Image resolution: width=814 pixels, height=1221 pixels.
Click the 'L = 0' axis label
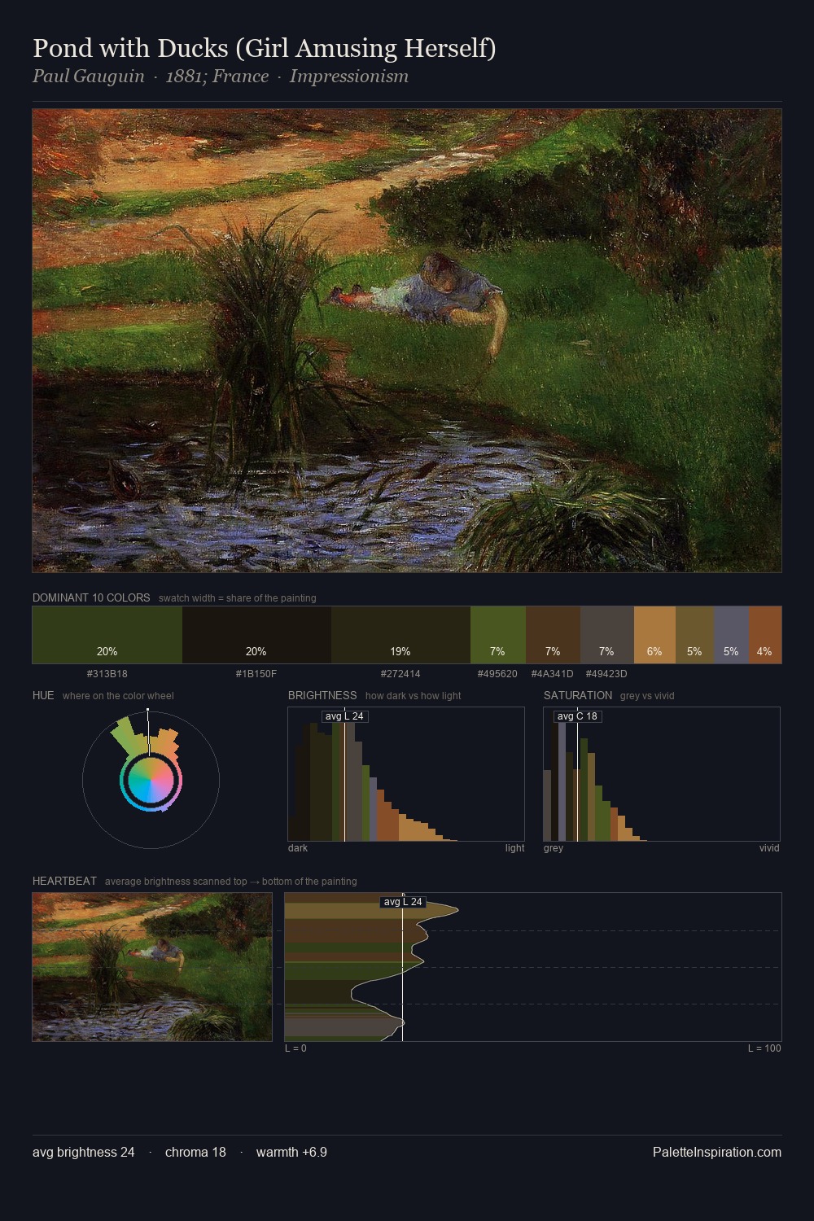click(x=295, y=1048)
